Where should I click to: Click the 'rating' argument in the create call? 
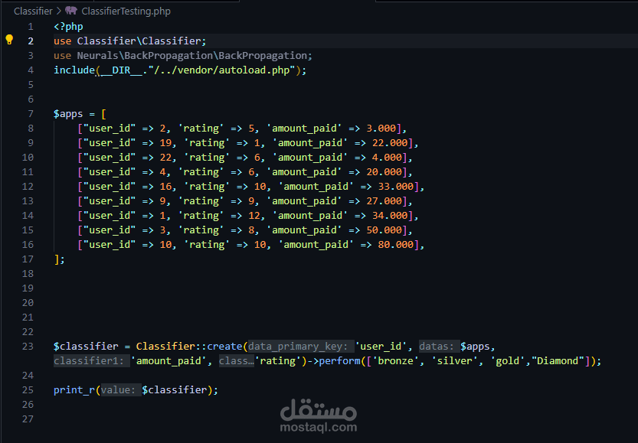click(278, 361)
